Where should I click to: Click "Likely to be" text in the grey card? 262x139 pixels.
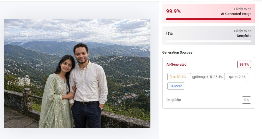(x=242, y=31)
